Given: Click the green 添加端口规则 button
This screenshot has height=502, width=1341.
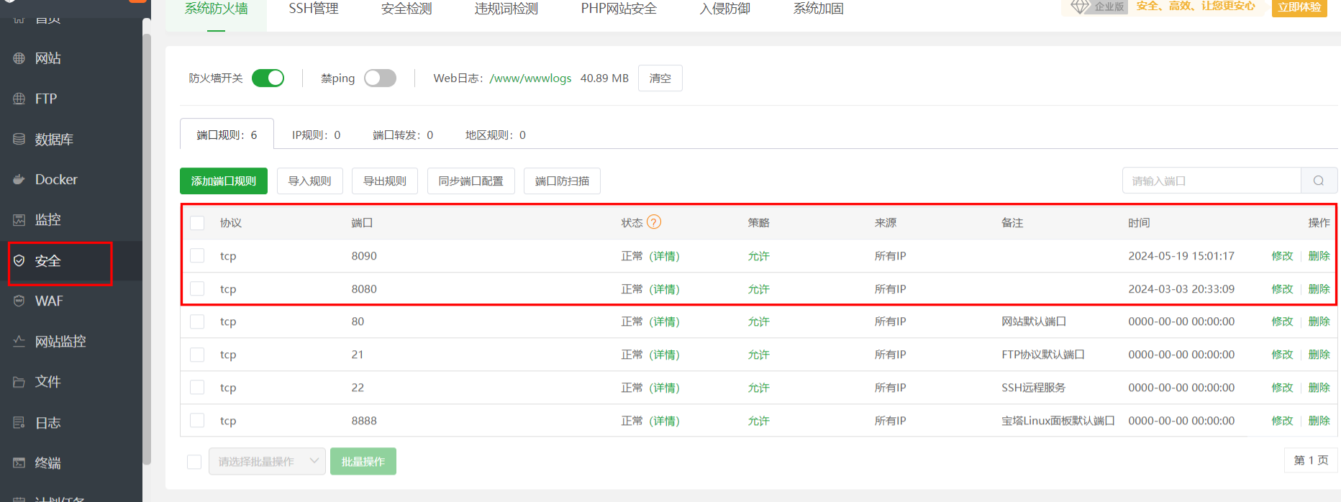Looking at the screenshot, I should 224,181.
